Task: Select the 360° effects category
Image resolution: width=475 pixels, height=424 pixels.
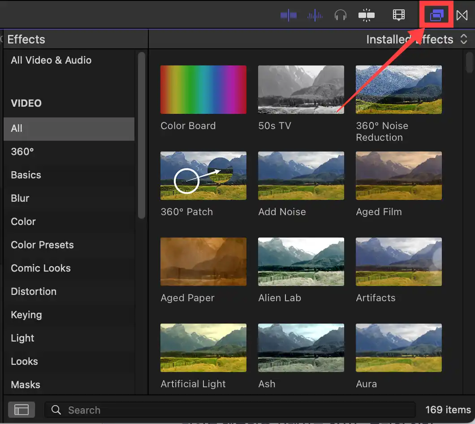Action: click(x=69, y=152)
